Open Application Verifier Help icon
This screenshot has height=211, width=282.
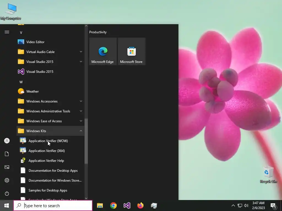pos(23,160)
